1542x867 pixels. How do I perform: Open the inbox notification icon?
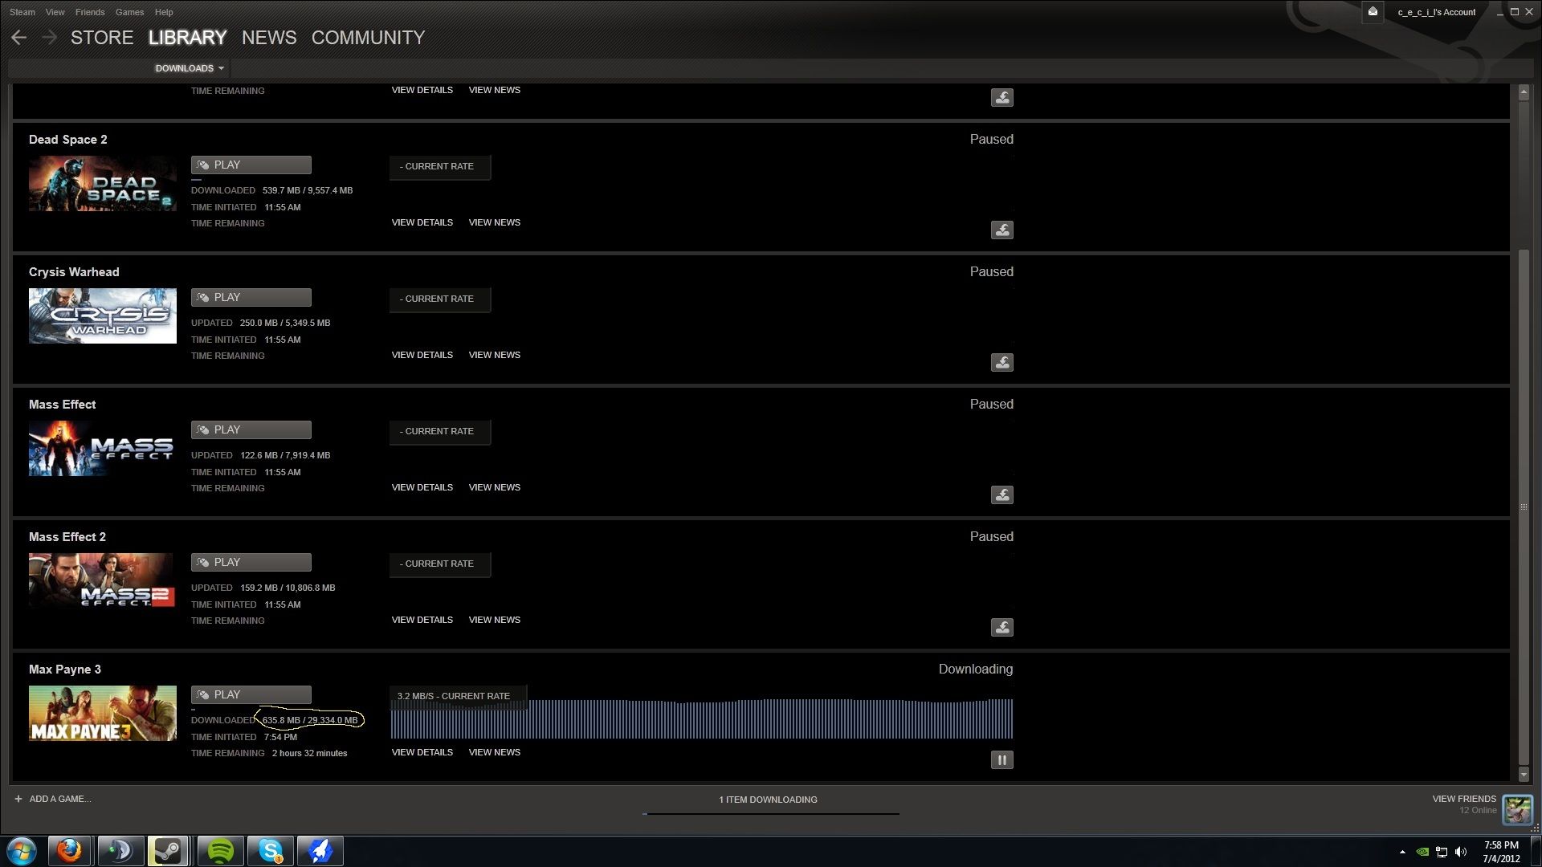click(x=1373, y=11)
